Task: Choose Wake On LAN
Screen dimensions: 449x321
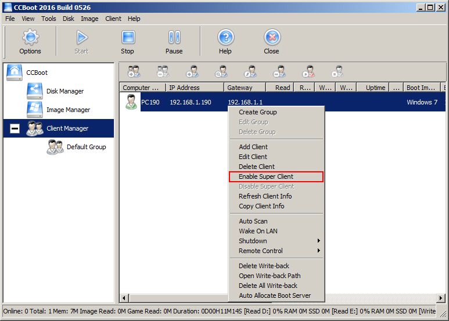Action: (276, 231)
